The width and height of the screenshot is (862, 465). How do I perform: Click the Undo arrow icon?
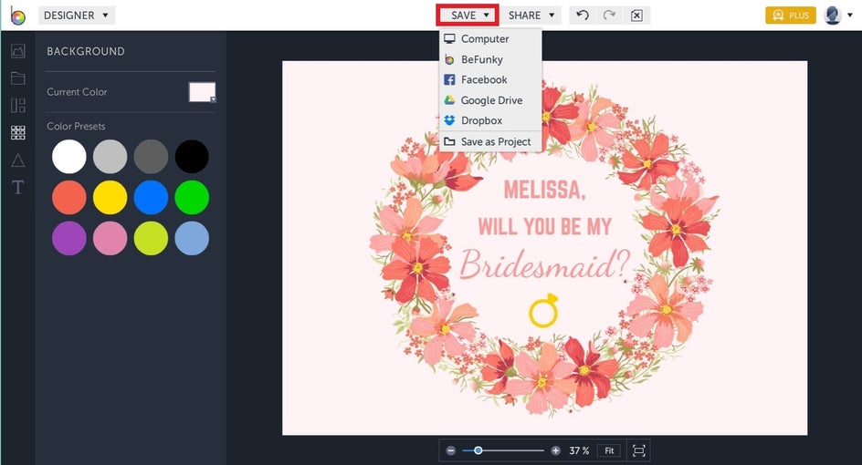pos(583,15)
